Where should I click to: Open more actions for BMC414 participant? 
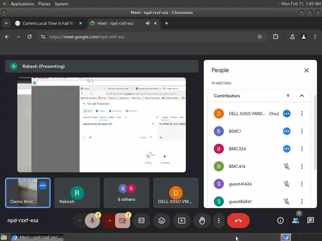[302, 166]
